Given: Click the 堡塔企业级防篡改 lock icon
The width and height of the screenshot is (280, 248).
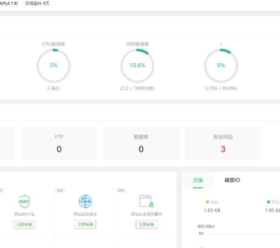Looking at the screenshot, I should click(147, 201).
